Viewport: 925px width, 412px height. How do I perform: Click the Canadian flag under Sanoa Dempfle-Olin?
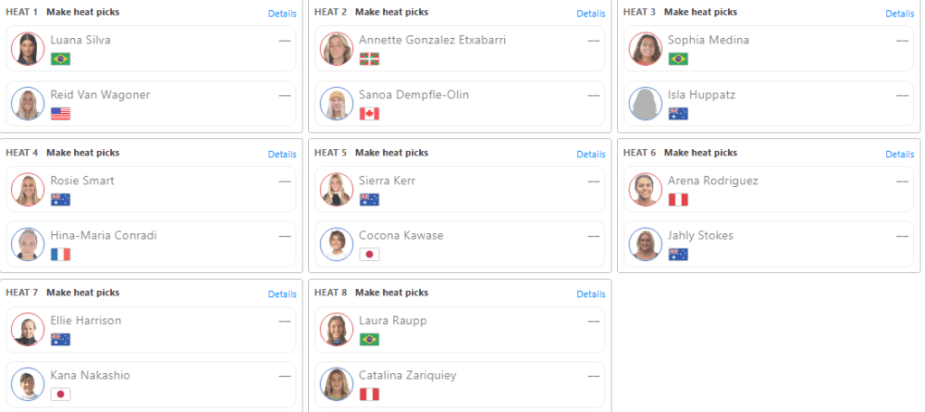pyautogui.click(x=369, y=114)
